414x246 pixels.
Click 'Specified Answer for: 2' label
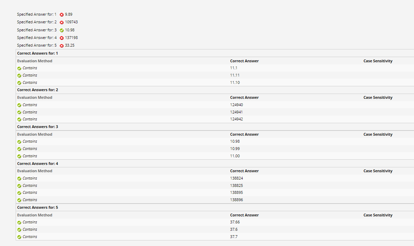coord(37,22)
